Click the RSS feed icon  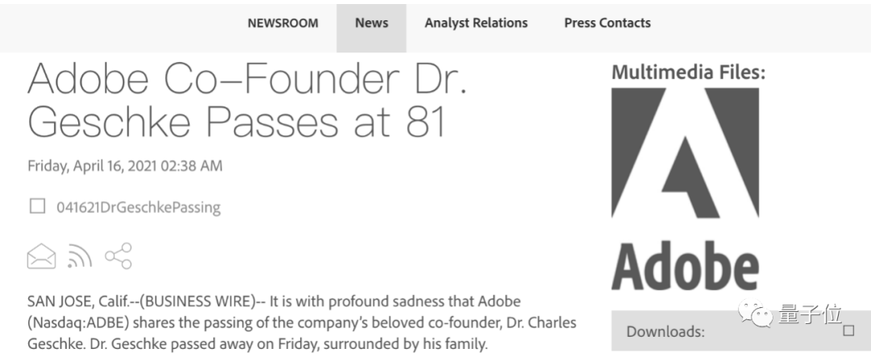79,256
